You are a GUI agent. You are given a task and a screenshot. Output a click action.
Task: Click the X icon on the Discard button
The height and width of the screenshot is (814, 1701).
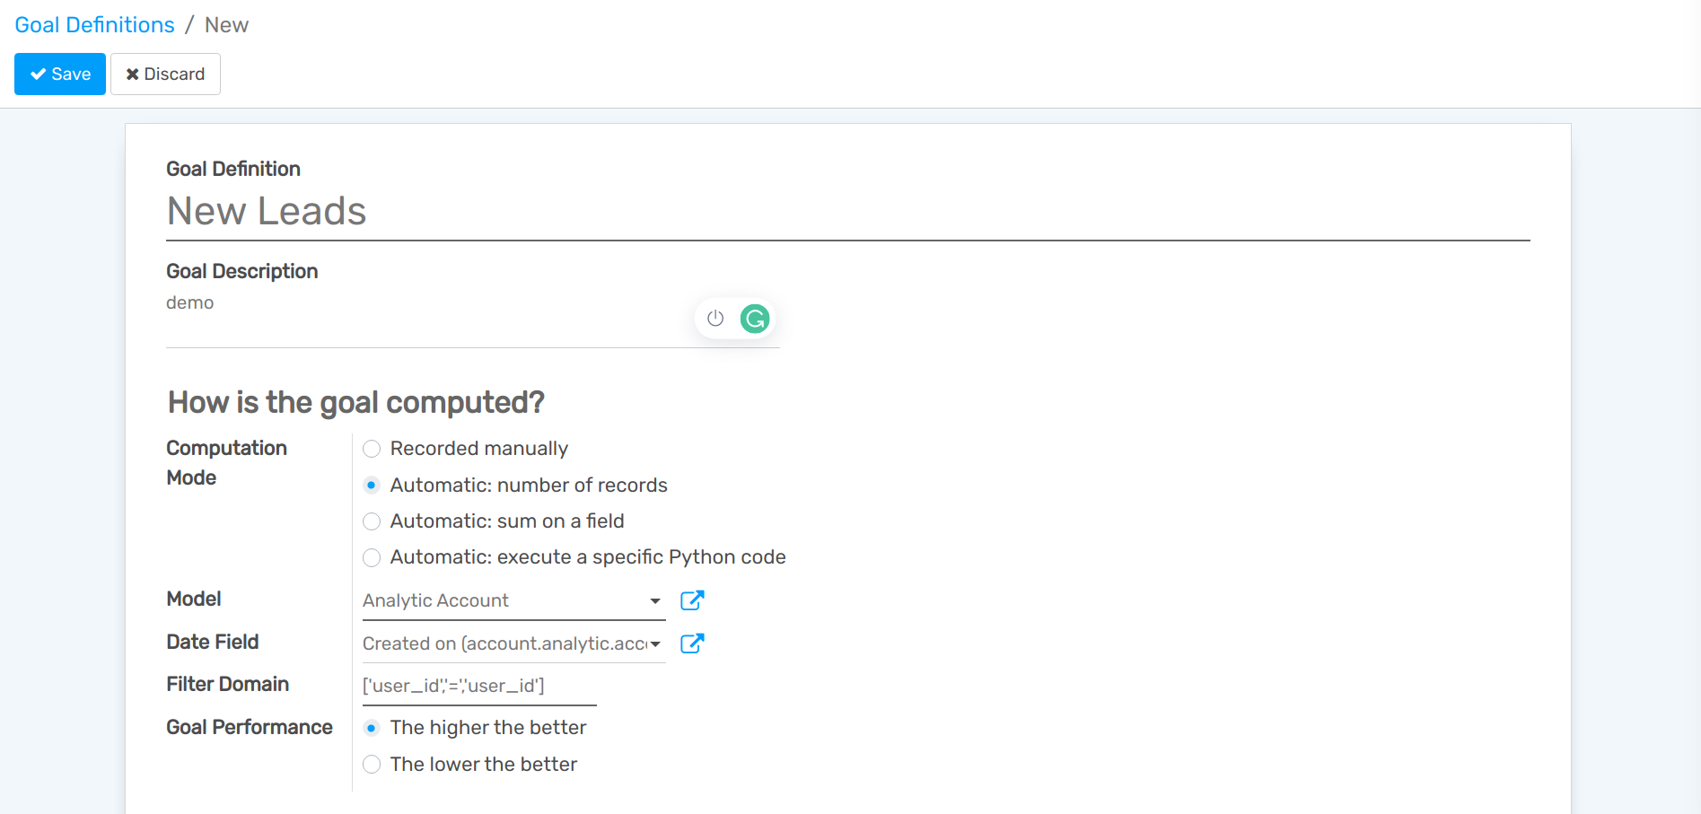point(133,74)
